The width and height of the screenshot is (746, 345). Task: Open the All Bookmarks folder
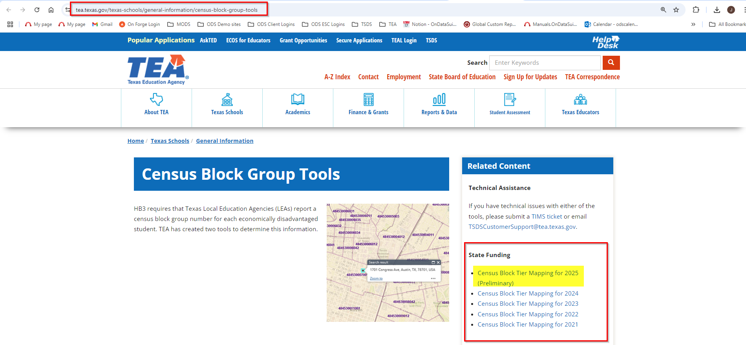pyautogui.click(x=727, y=24)
